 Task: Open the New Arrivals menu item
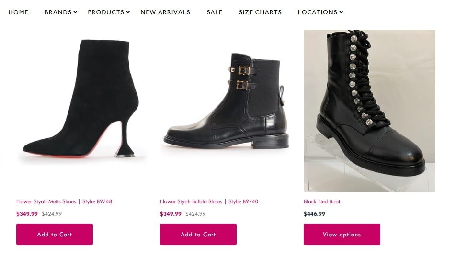[165, 12]
